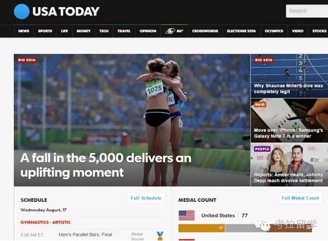Open the SPORTS navigation item
The width and height of the screenshot is (328, 241).
(x=45, y=31)
